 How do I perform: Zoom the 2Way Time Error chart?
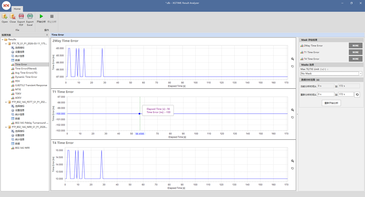point(292,59)
